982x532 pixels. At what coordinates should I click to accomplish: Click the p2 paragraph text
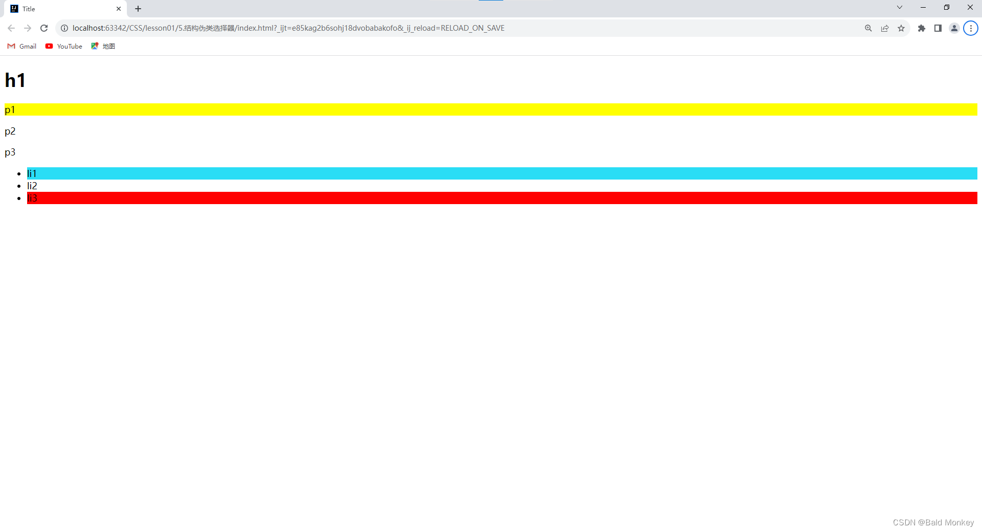10,131
